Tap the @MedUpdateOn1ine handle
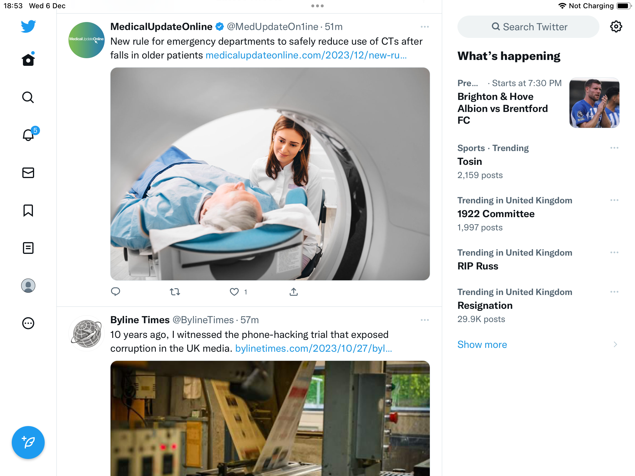The image size is (635, 476). (x=273, y=27)
